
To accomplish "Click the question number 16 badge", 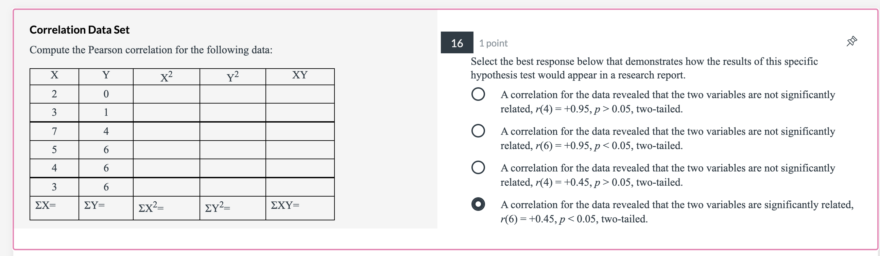I will coord(458,43).
